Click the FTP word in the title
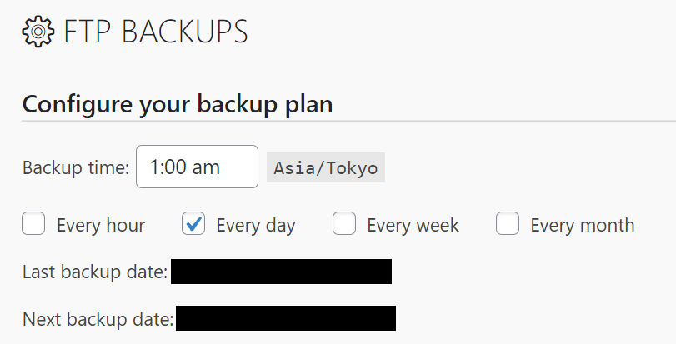676x344 pixels. click(x=88, y=32)
